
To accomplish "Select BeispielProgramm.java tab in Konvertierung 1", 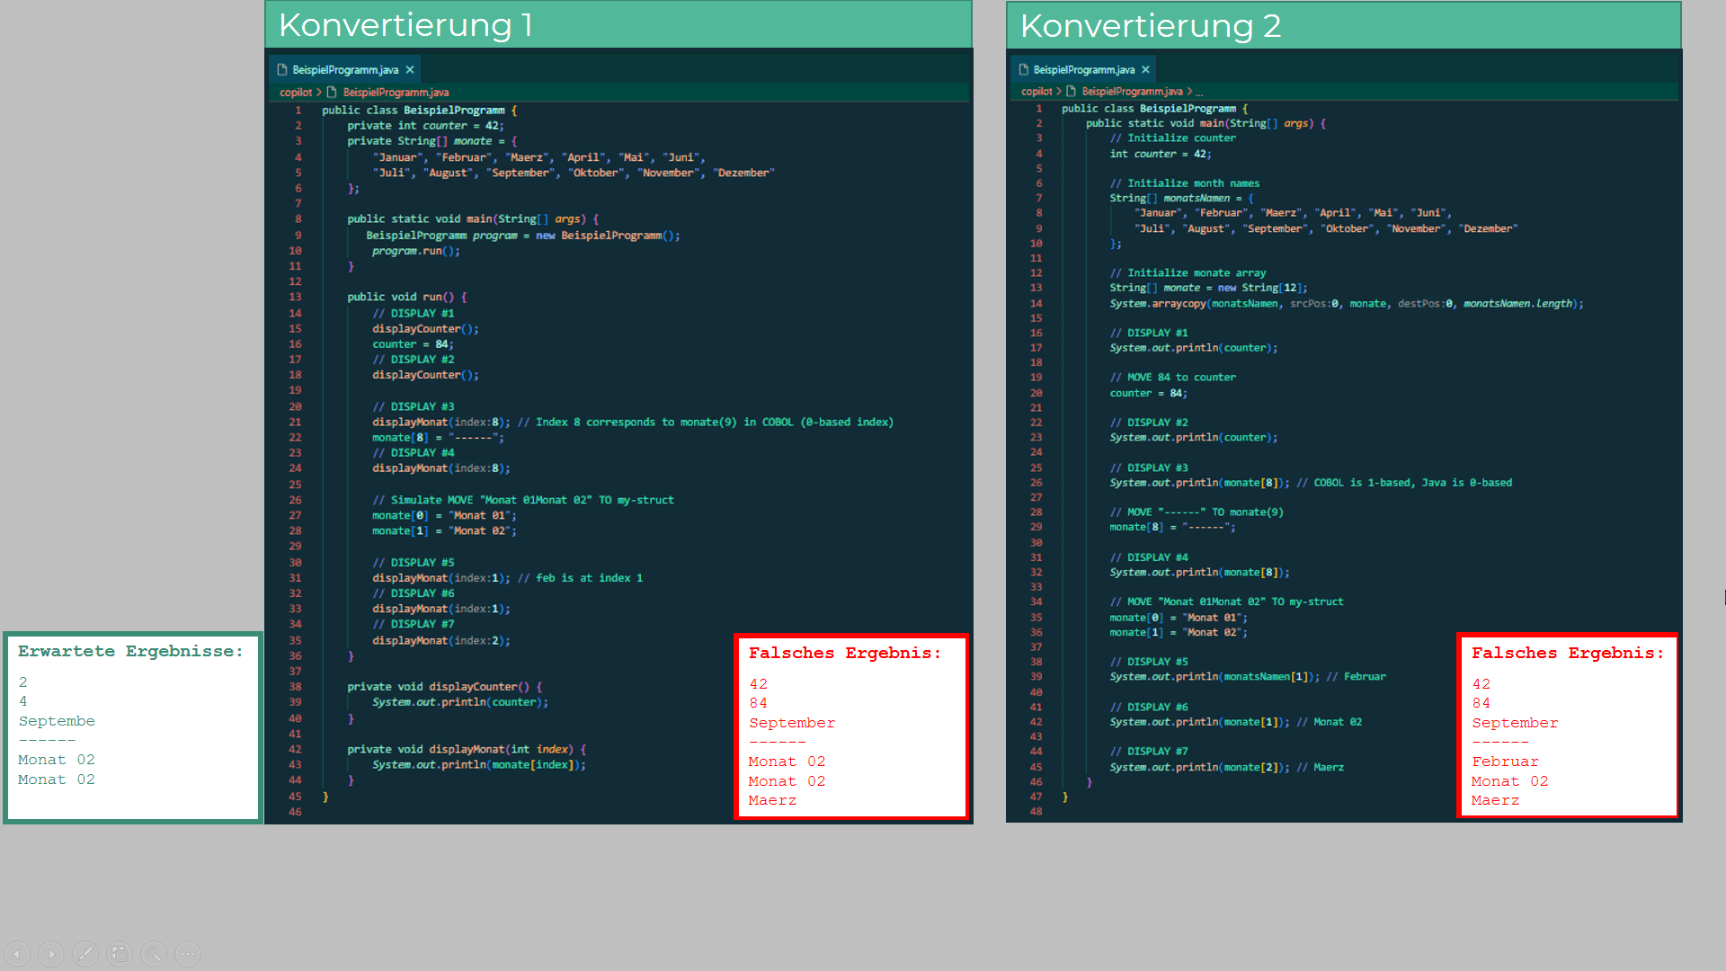I will (x=344, y=70).
